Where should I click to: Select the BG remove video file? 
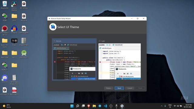click(x=24, y=5)
